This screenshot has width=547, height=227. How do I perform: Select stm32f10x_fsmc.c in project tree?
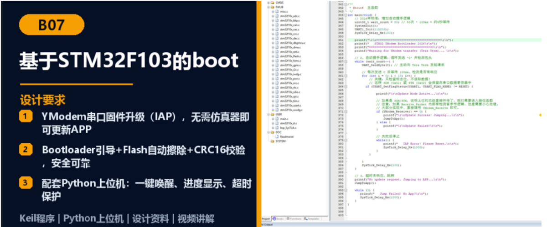click(291, 61)
